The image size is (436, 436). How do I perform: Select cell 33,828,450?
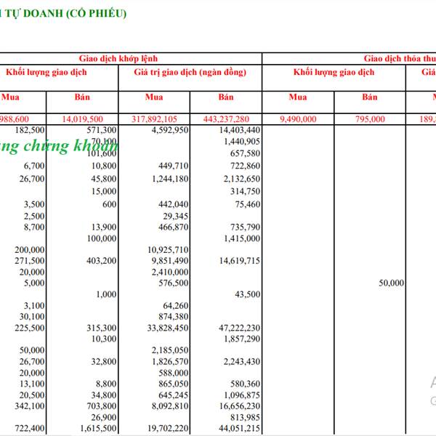[168, 328]
